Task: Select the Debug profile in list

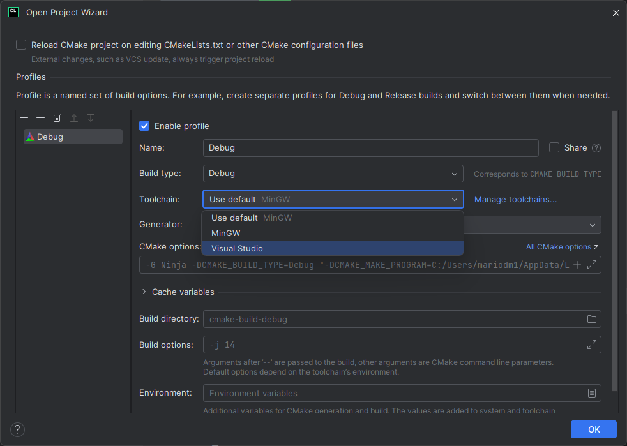Action: [73, 137]
